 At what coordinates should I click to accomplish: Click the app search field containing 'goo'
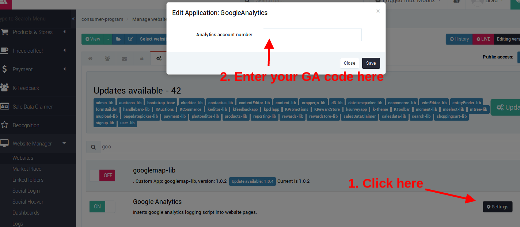(x=310, y=147)
